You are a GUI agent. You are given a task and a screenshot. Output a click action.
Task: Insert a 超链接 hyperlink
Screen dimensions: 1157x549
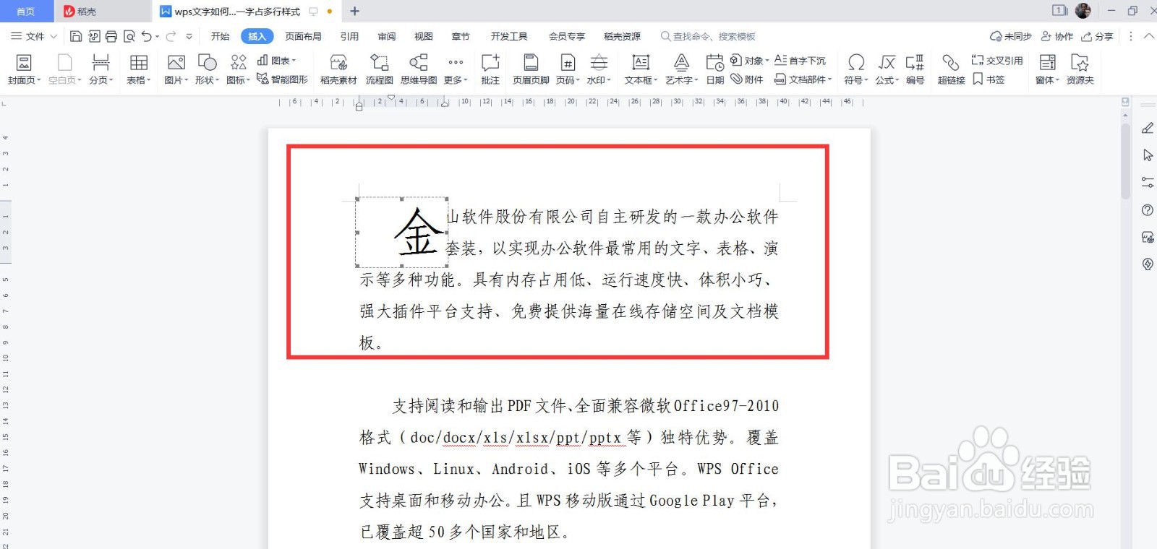(x=951, y=69)
